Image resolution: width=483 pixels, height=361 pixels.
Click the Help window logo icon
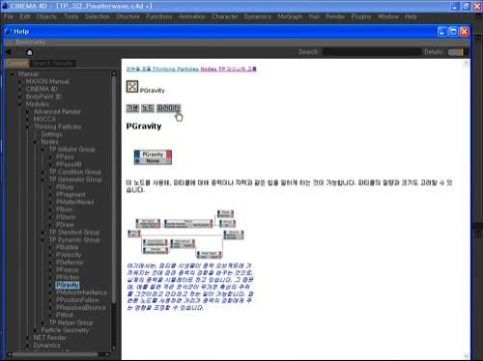click(9, 31)
